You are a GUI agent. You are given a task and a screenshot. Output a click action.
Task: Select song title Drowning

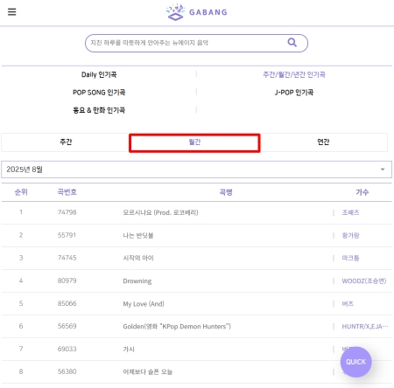[137, 281]
